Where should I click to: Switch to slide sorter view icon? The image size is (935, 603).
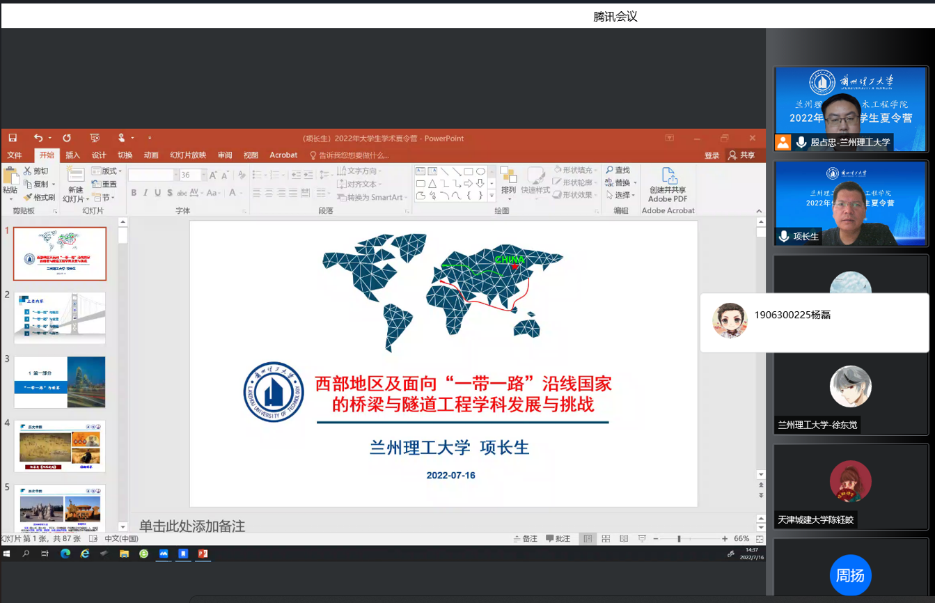[x=606, y=539]
